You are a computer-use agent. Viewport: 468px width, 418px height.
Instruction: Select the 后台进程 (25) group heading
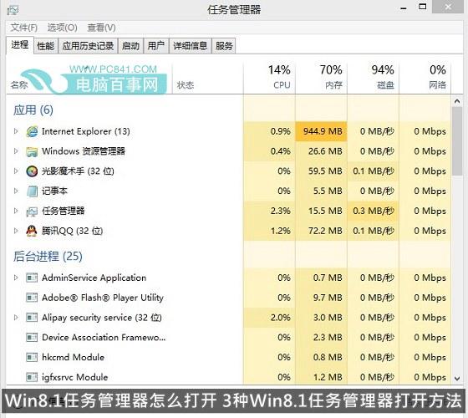click(48, 256)
